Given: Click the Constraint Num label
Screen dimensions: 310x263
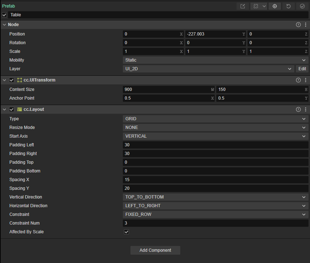Looking at the screenshot, I should click(24, 223).
